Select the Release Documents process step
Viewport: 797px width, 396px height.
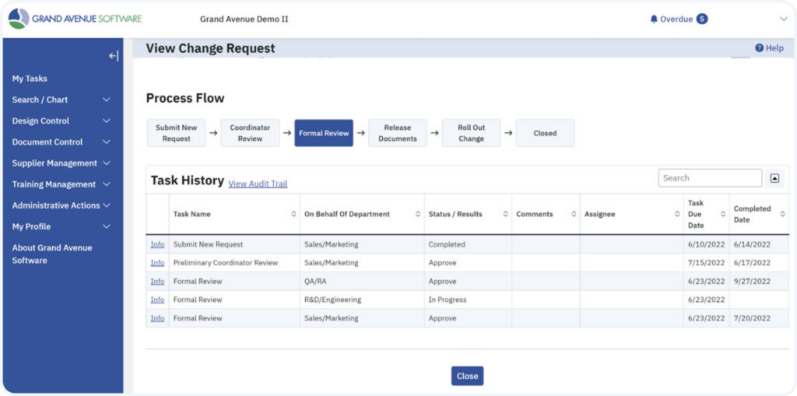[398, 133]
